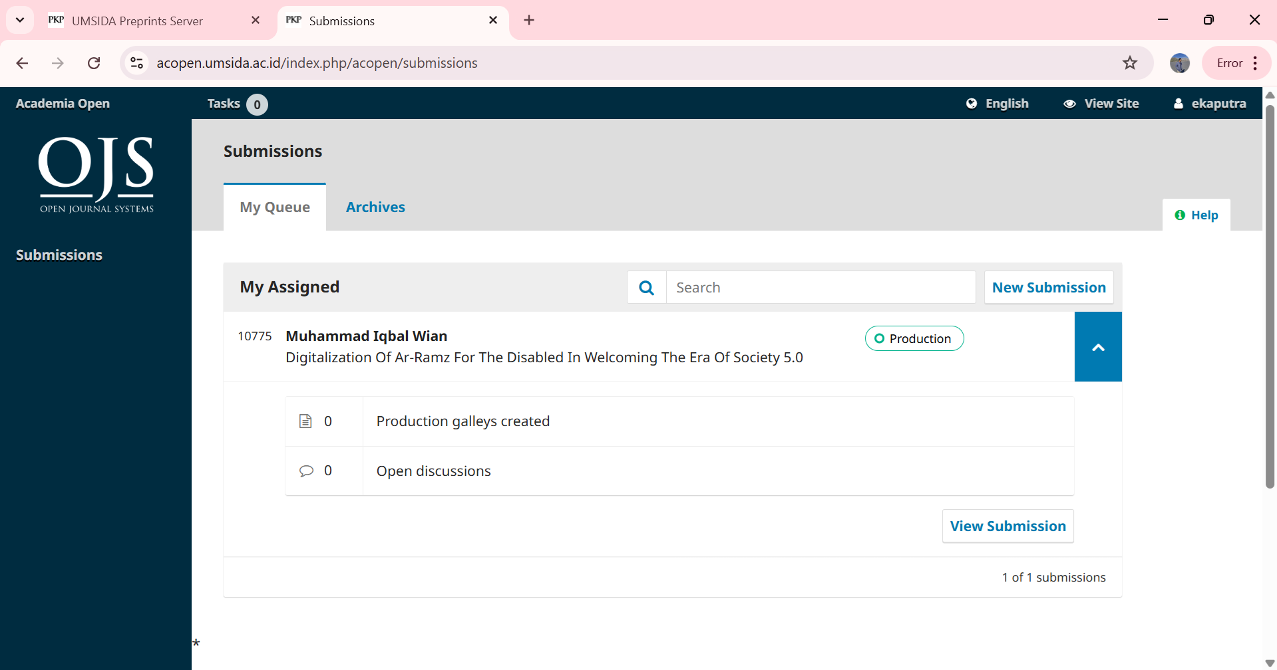Open the site information icon in address bar
Screen dimensions: 1277x670
[x=137, y=63]
